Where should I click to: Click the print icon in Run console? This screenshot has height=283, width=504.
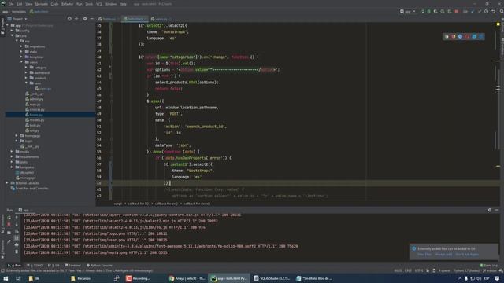(17, 244)
